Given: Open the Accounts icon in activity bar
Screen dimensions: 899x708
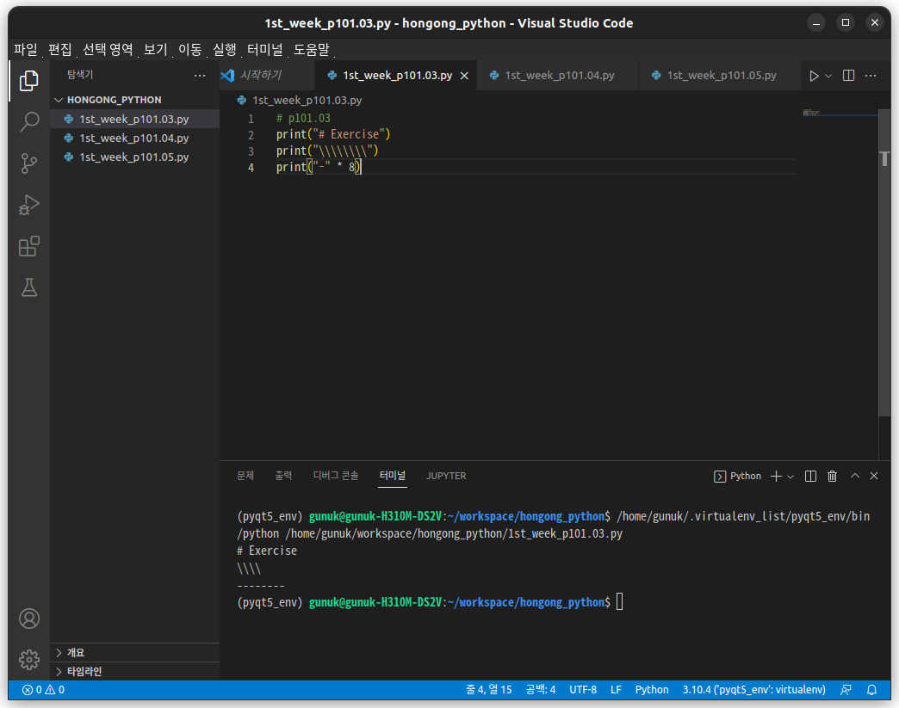Looking at the screenshot, I should point(28,619).
